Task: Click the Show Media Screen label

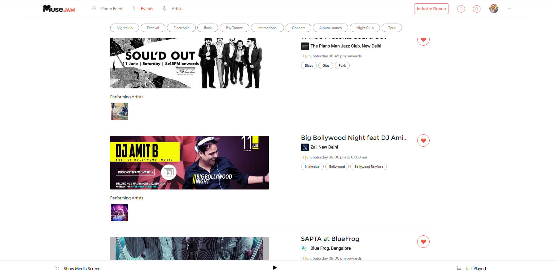Action: (82, 269)
